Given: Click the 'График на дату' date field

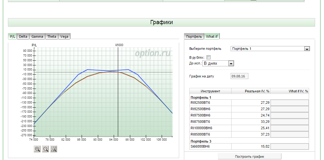Looking at the screenshot, I should (239, 76).
